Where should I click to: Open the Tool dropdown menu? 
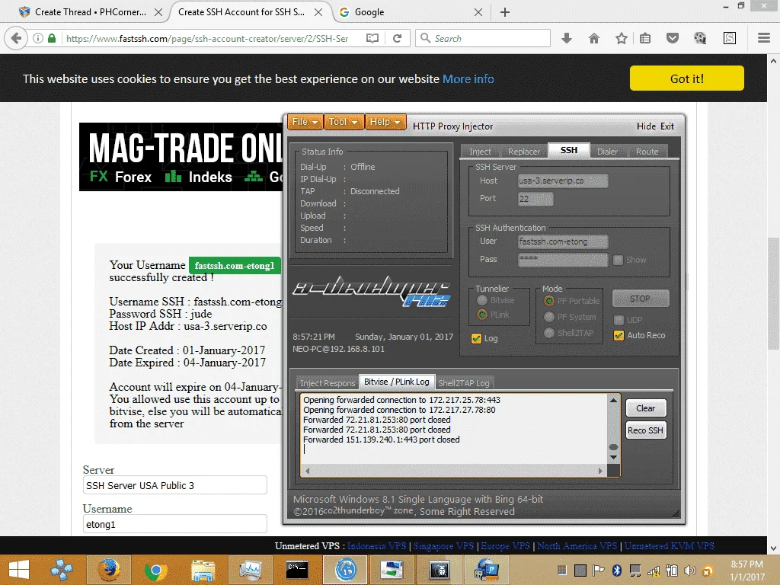point(344,122)
